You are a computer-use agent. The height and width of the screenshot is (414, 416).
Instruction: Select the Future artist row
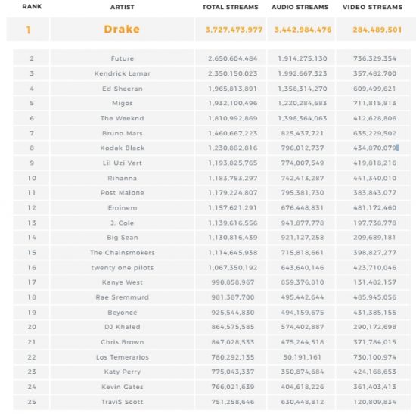click(212, 58)
